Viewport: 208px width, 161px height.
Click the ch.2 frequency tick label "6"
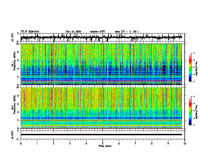(x=18, y=104)
